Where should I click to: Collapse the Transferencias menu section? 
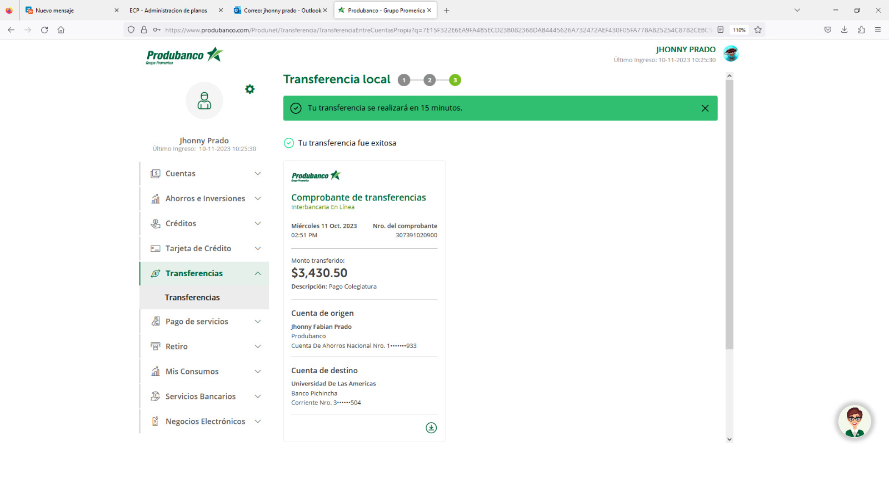point(204,273)
